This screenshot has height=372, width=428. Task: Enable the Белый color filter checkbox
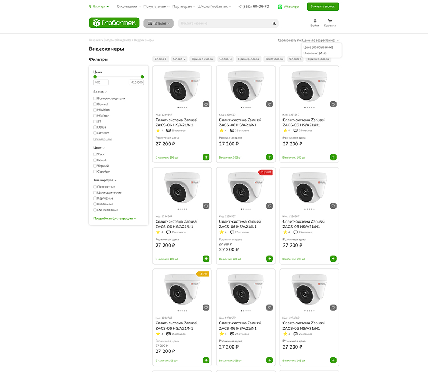click(95, 160)
